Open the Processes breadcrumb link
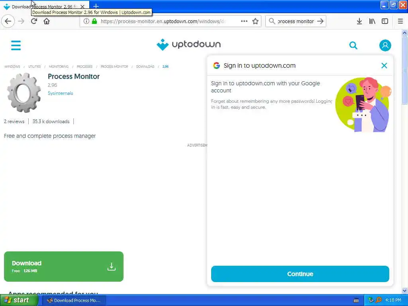Screen dimensions: 408x306 click(x=84, y=67)
